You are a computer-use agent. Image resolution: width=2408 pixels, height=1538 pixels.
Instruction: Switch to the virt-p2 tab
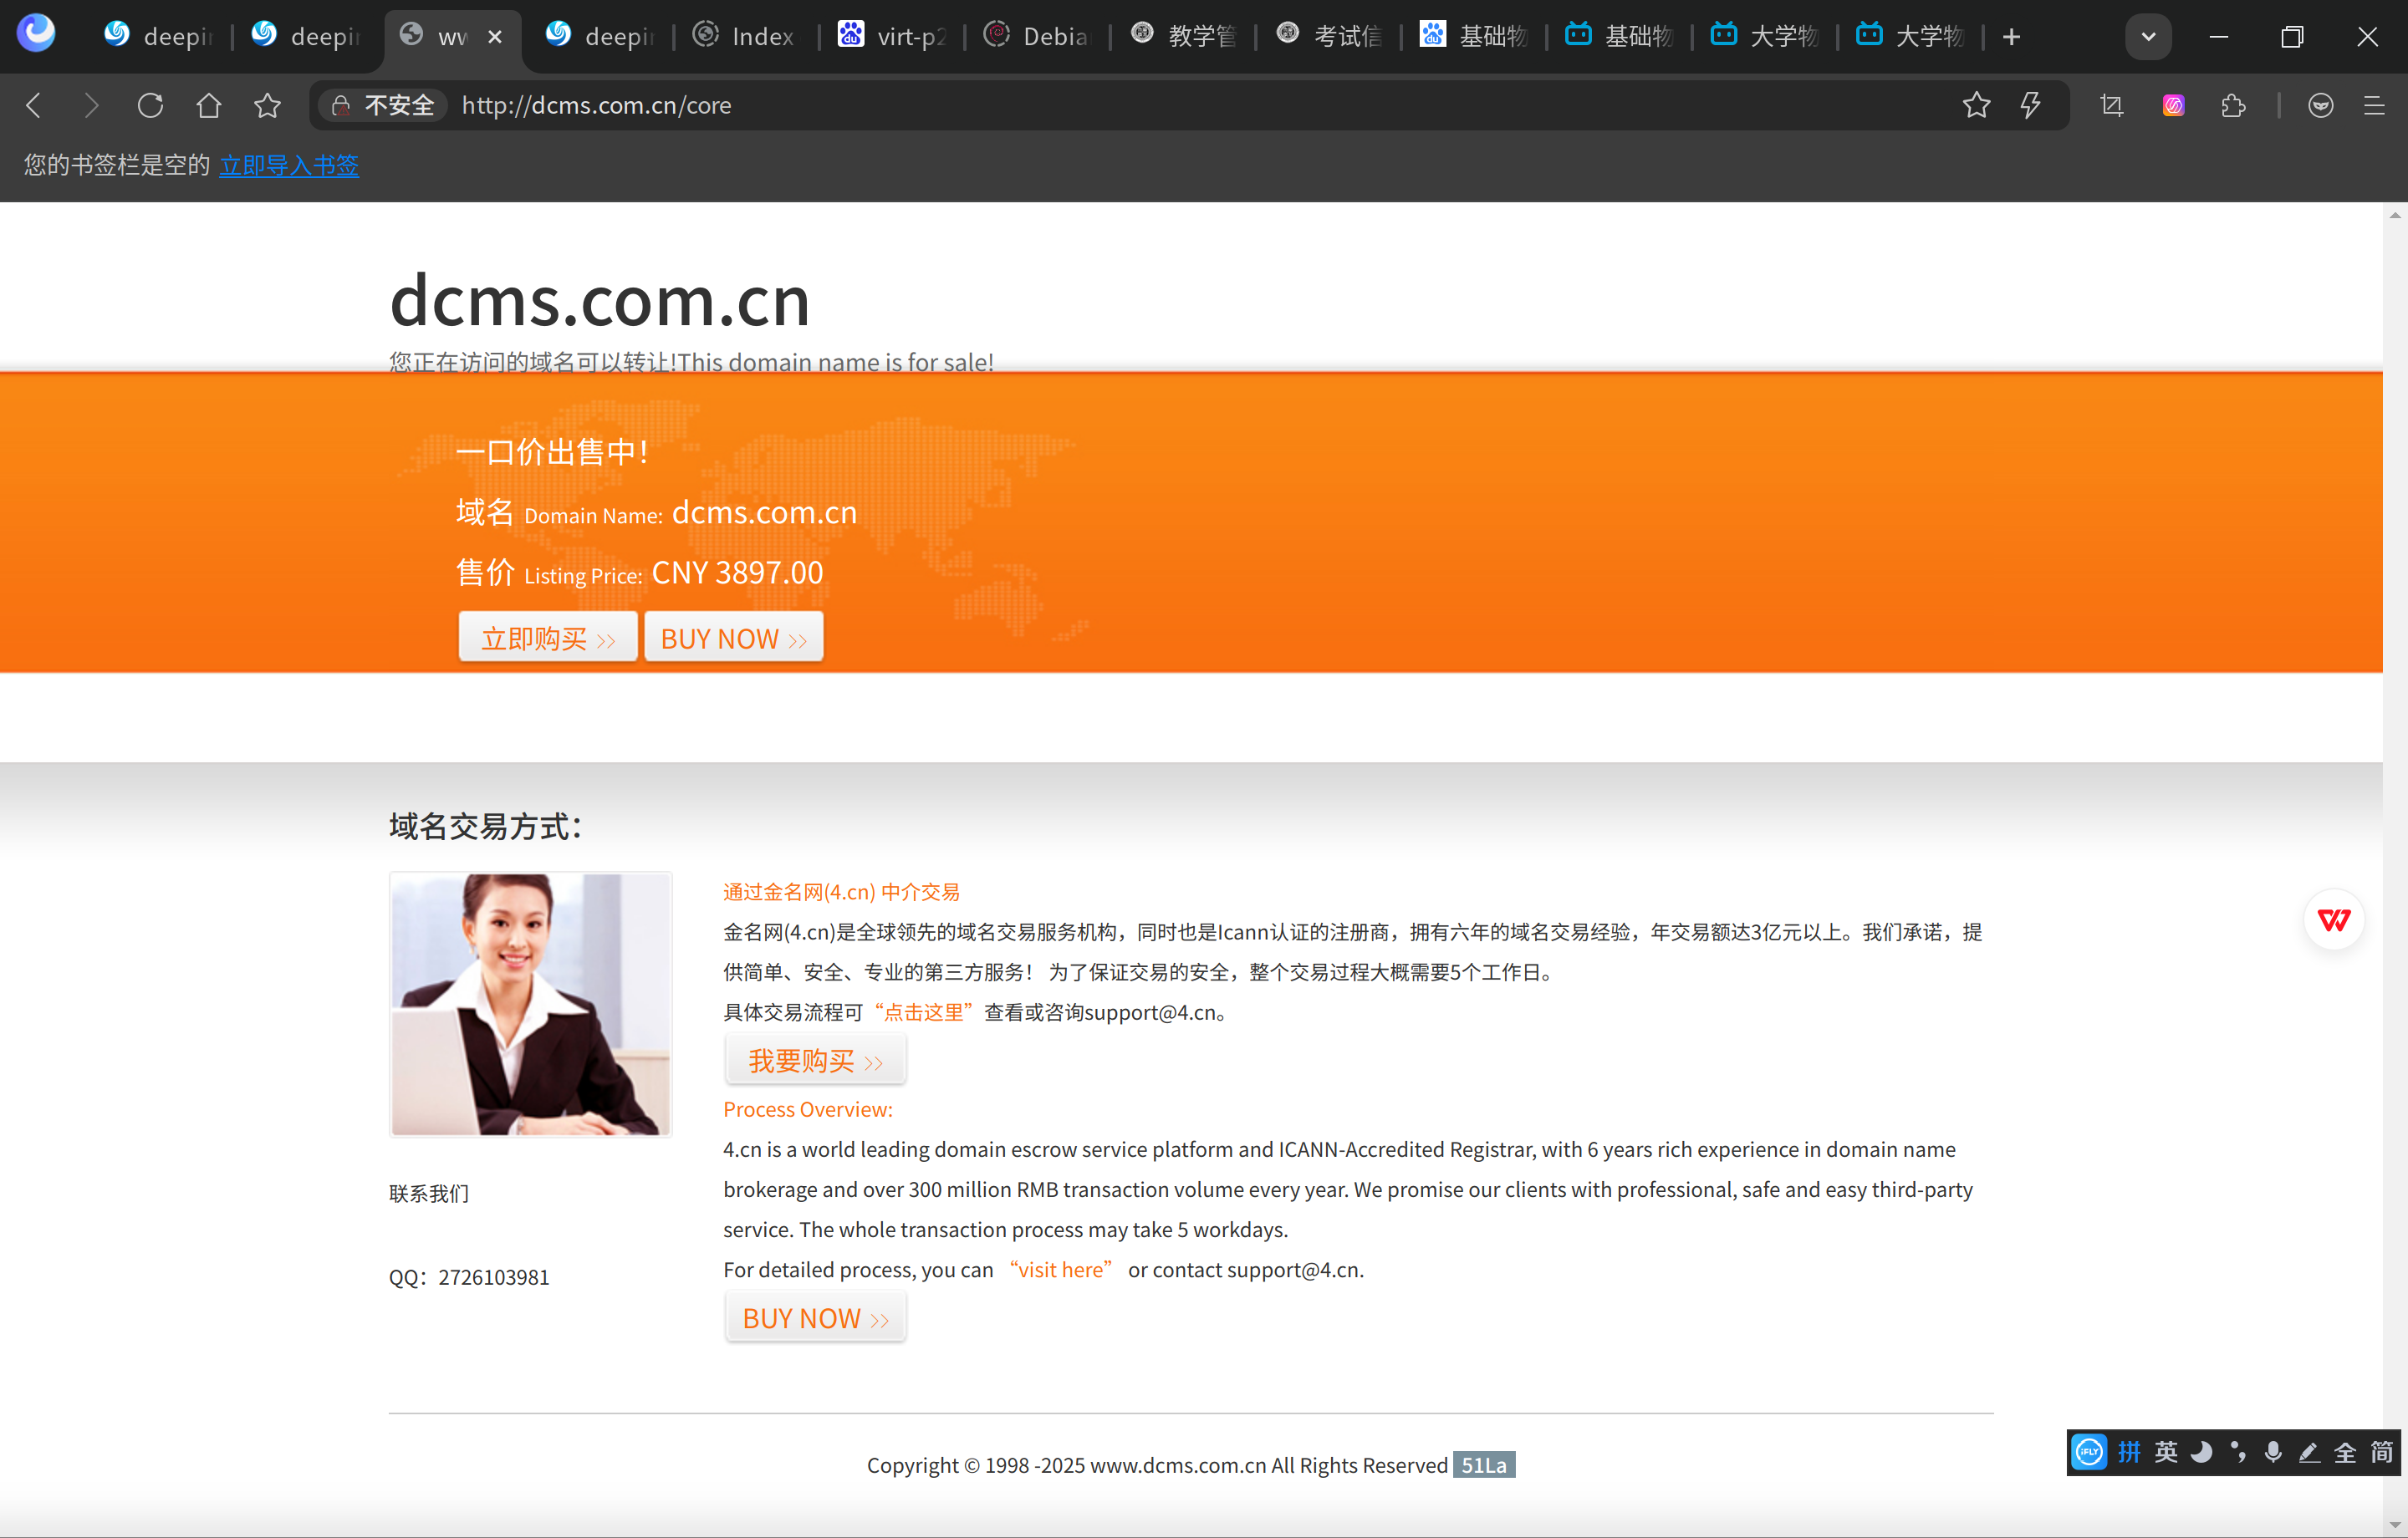click(891, 37)
